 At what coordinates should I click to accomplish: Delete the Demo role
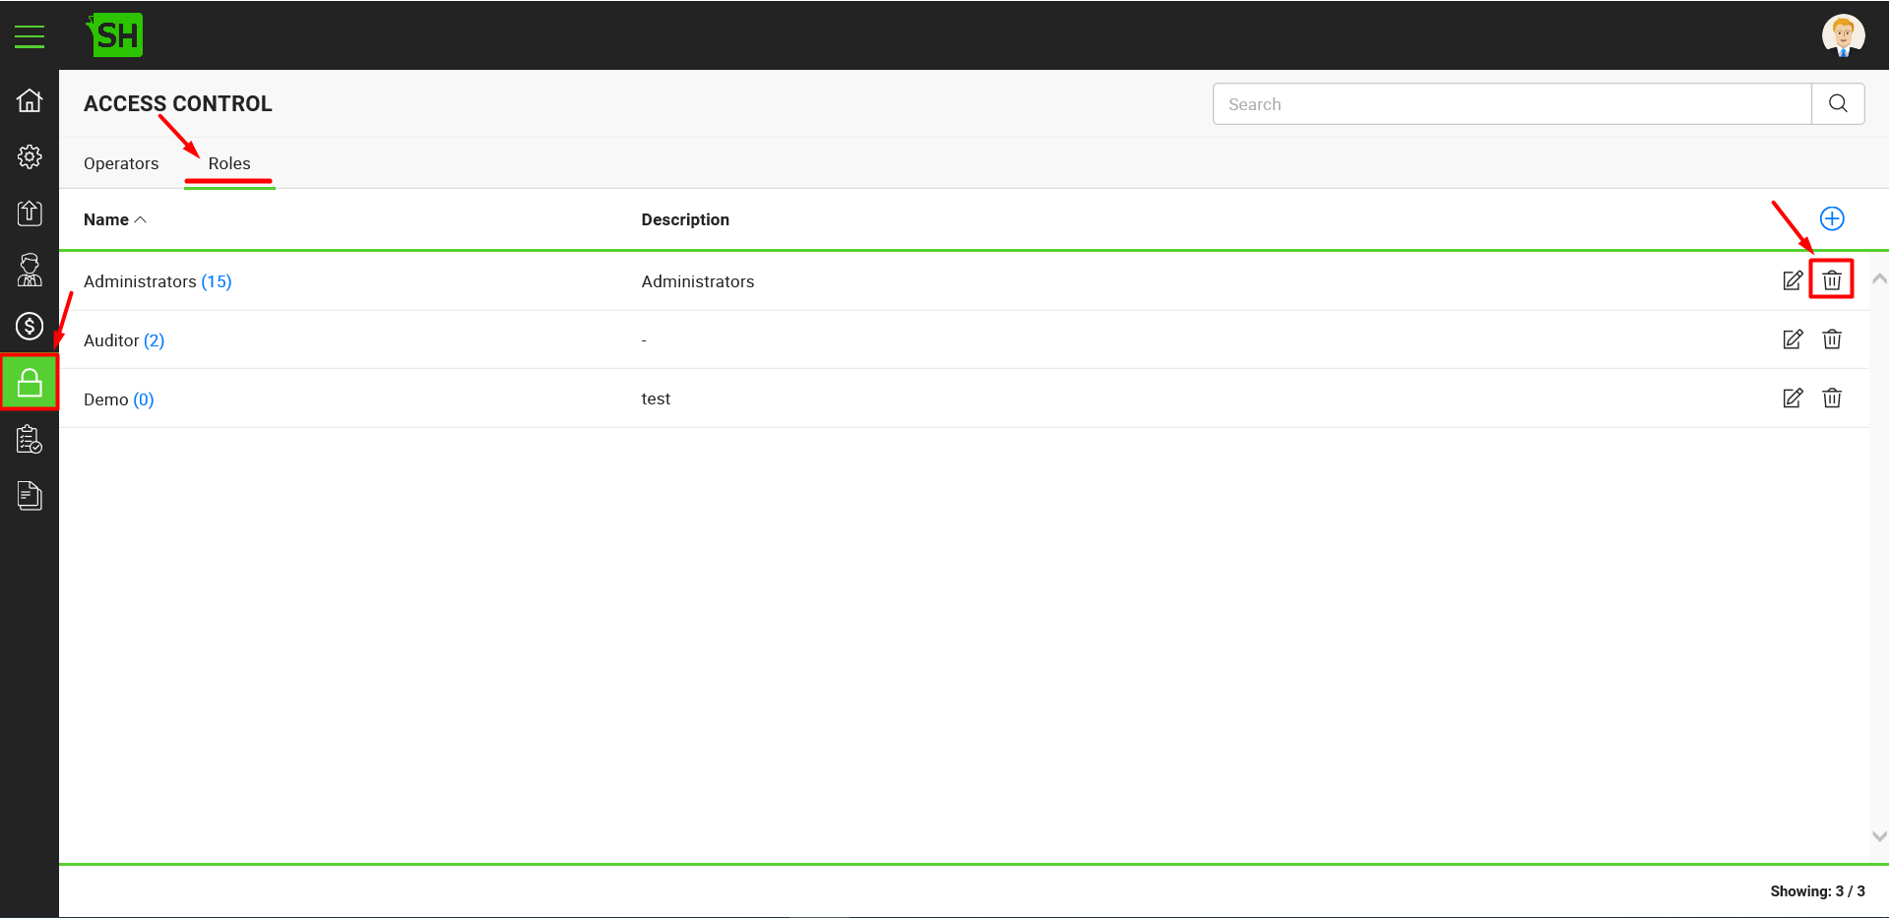(1832, 398)
